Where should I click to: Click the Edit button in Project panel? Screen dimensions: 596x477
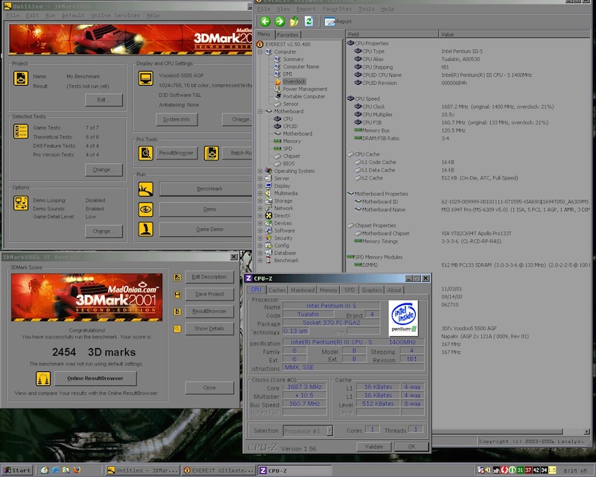pyautogui.click(x=104, y=100)
